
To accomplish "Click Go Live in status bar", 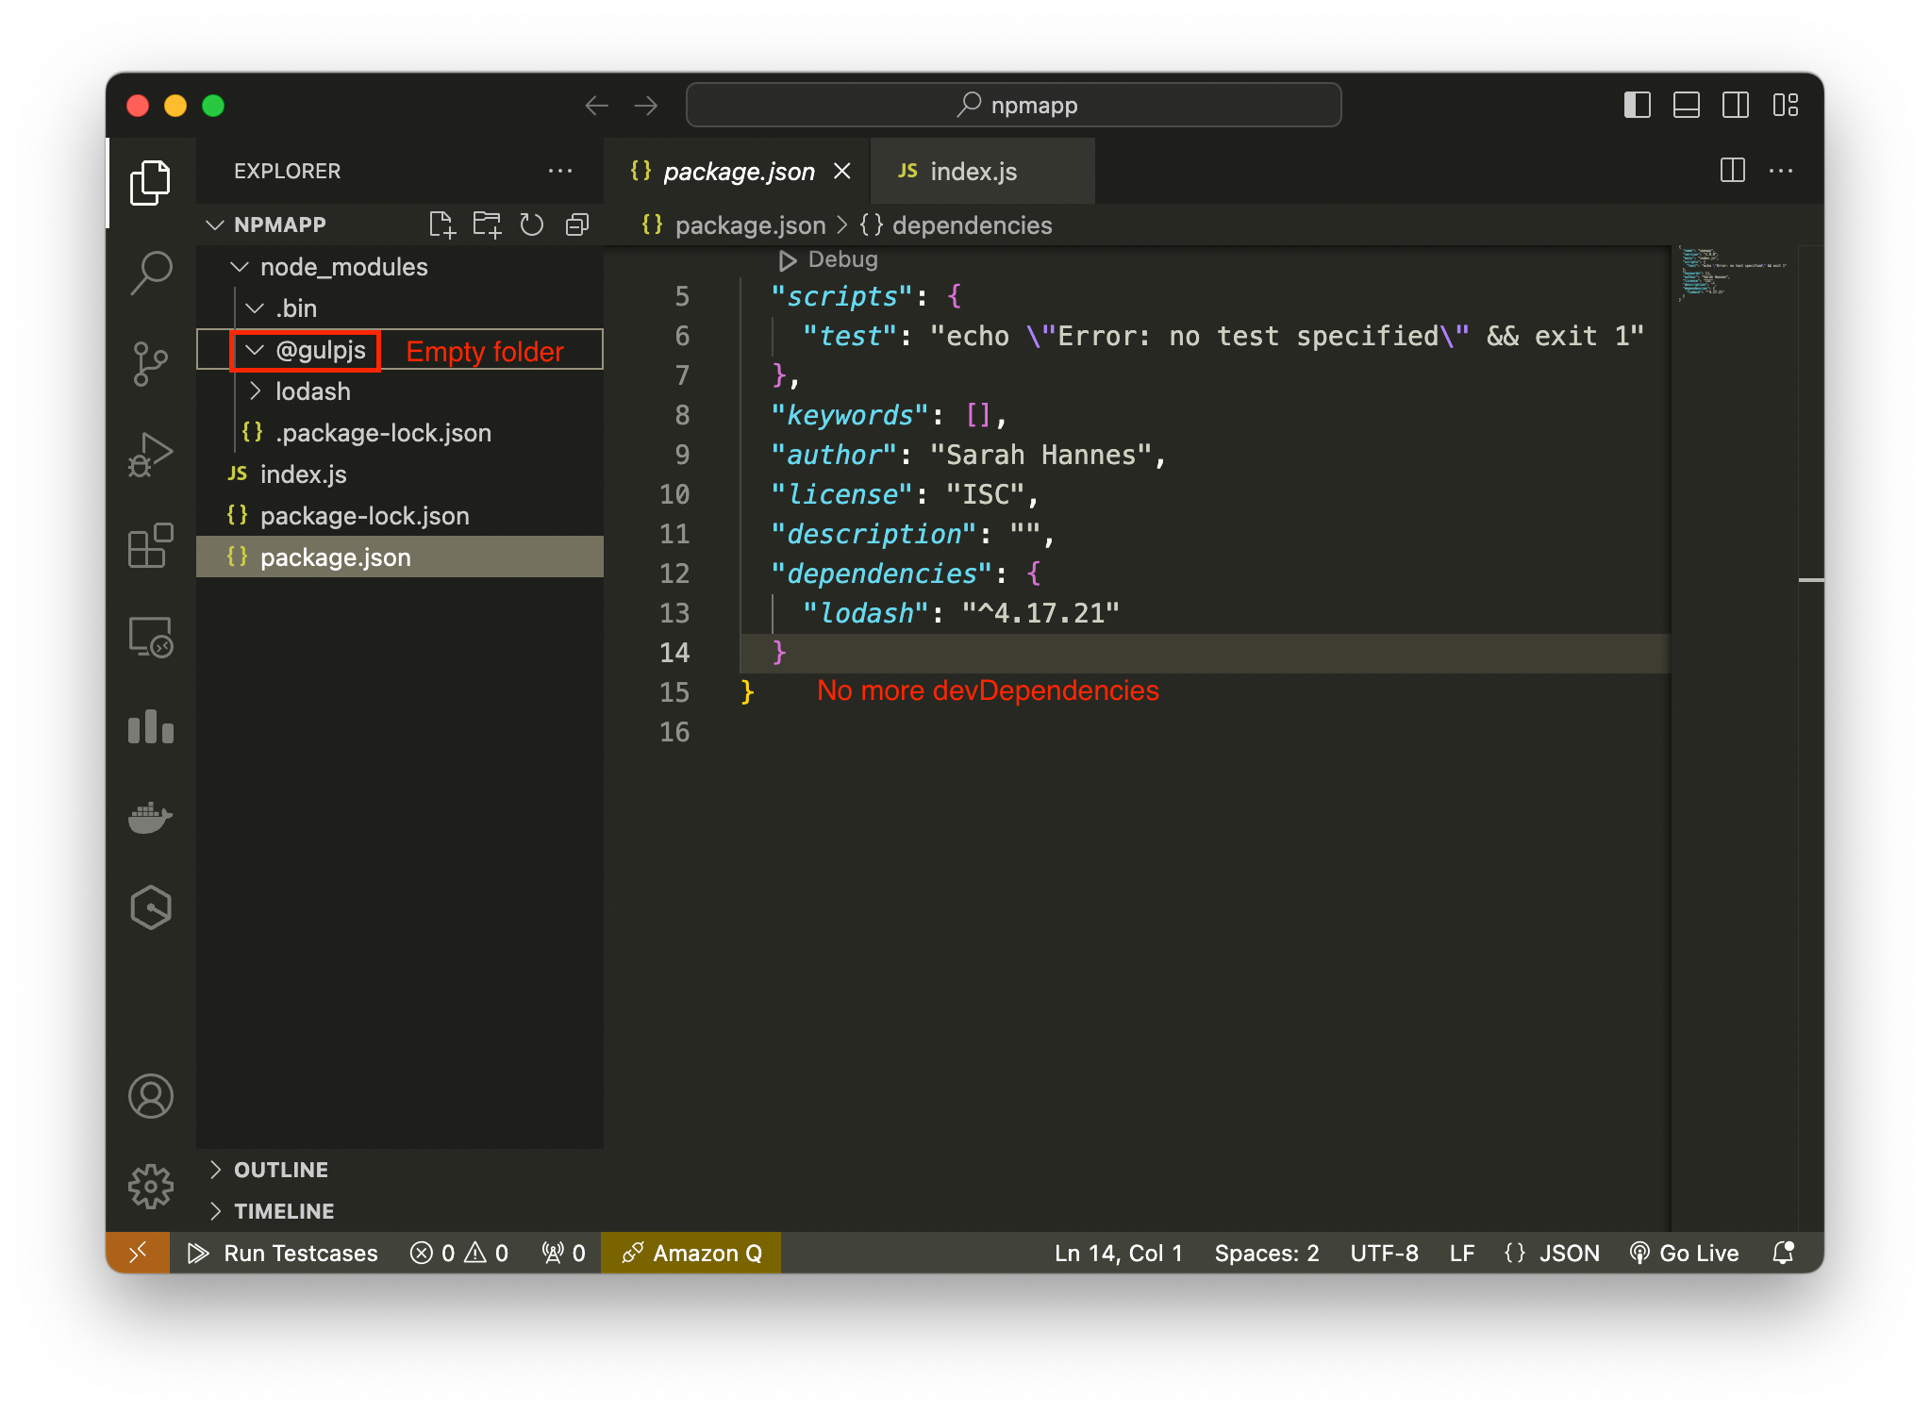I will 1685,1253.
